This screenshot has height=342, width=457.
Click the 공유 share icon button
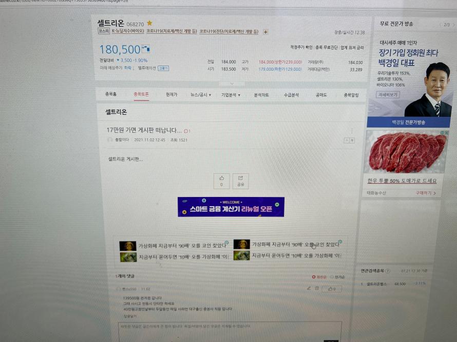240,181
